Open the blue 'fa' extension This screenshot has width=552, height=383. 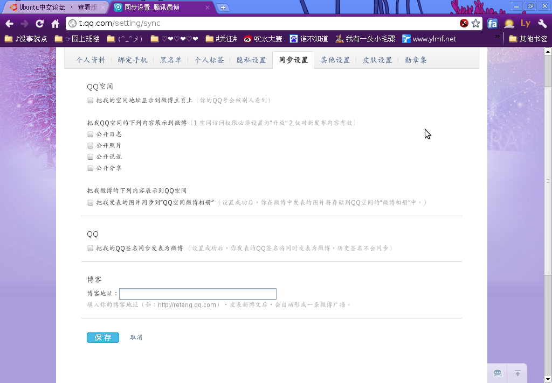pos(492,24)
